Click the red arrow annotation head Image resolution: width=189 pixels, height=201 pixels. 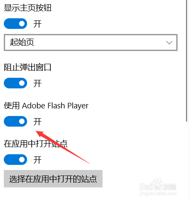pos(40,134)
